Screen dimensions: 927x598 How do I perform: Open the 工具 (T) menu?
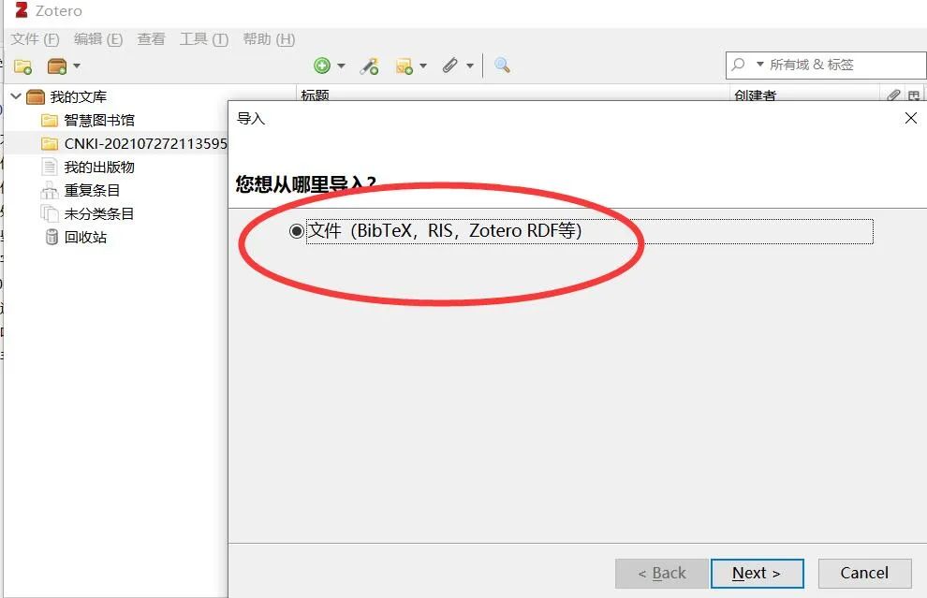(x=203, y=39)
